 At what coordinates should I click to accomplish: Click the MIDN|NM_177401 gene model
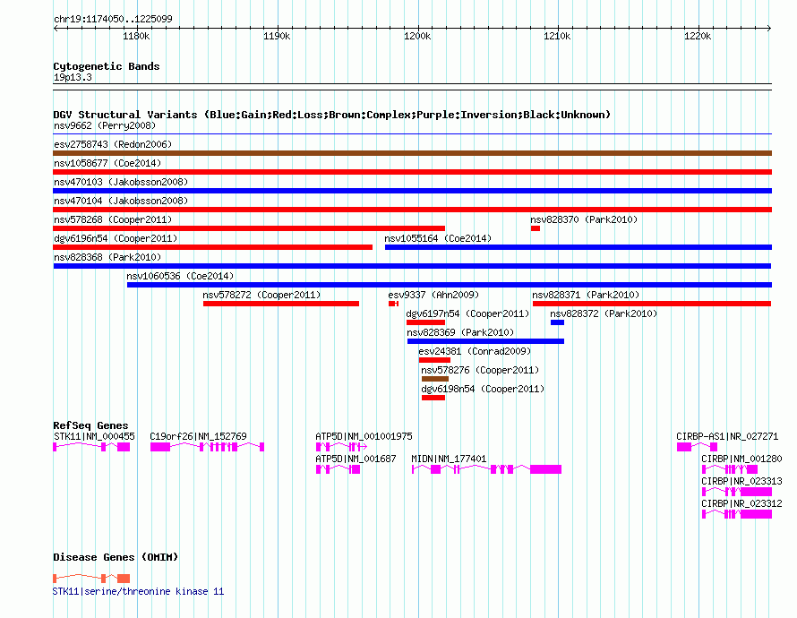[486, 469]
